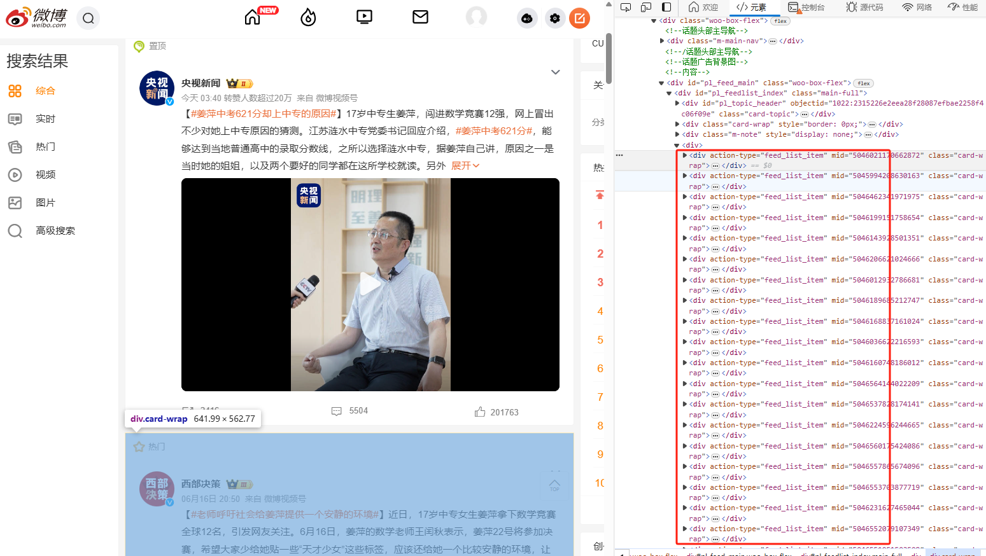Viewport: 986px width, 556px height.
Task: Select the 热门 sidebar item
Action: pyautogui.click(x=45, y=147)
